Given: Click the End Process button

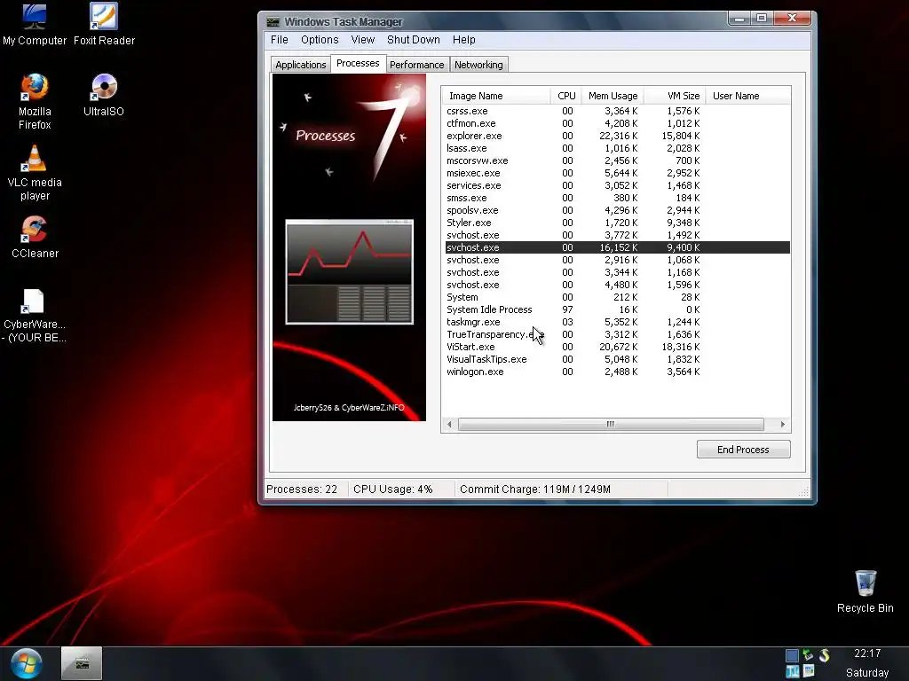Looking at the screenshot, I should pos(743,450).
